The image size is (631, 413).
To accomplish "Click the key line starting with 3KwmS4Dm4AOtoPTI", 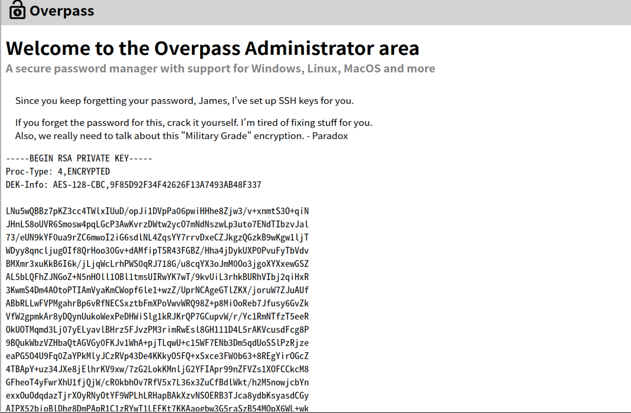I will click(x=157, y=290).
